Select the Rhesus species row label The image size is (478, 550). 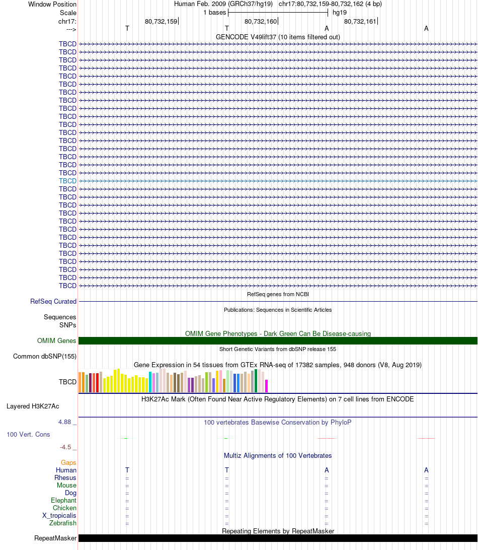coord(65,478)
